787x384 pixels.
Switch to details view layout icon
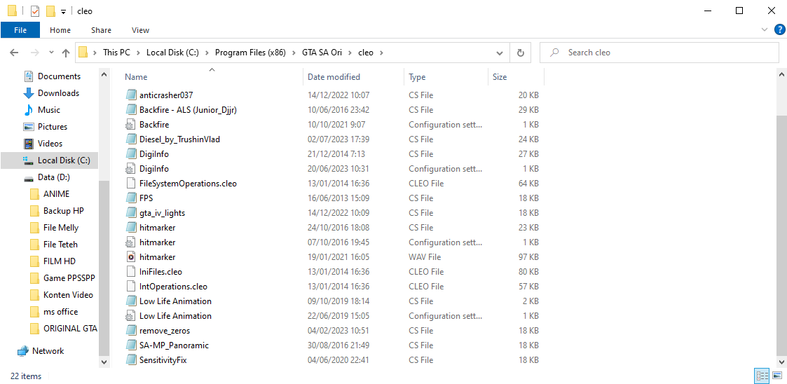[x=762, y=376]
